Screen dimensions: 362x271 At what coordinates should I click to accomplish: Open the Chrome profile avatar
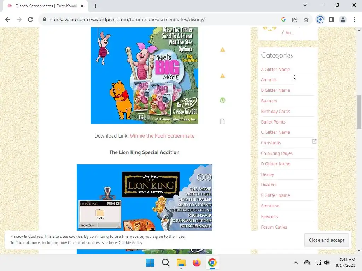tap(343, 20)
